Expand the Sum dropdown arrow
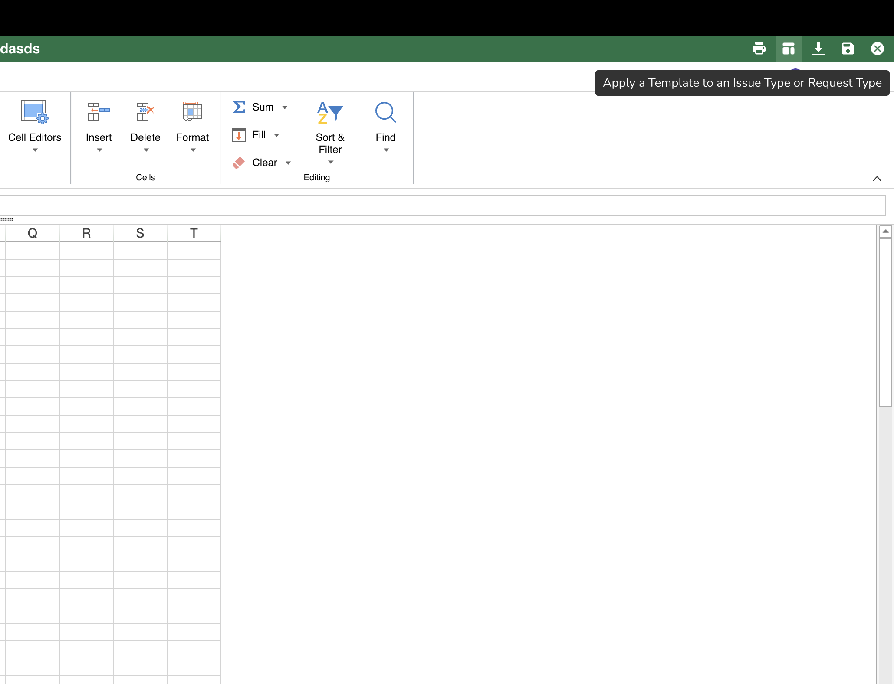 click(x=285, y=107)
